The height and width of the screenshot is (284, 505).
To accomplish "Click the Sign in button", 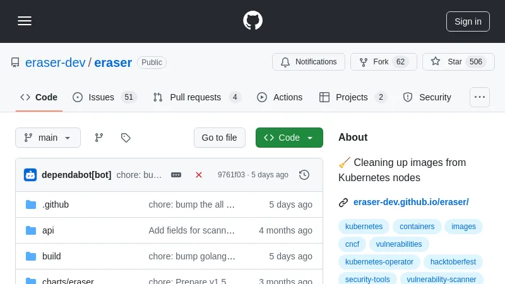I will (468, 21).
